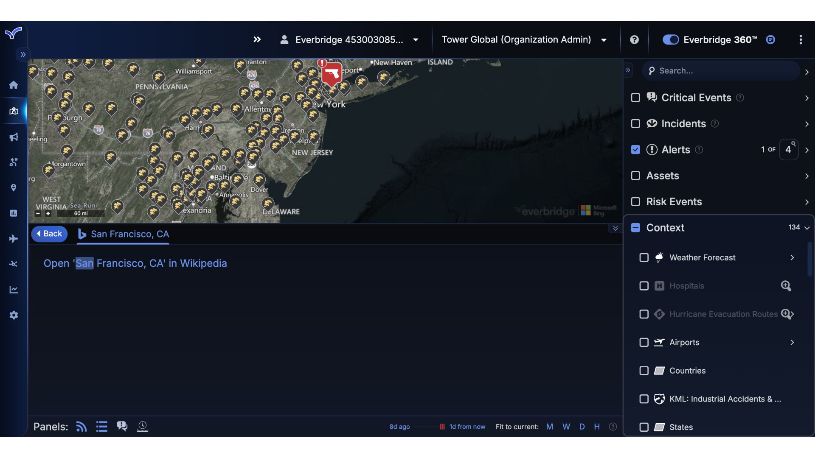Select the map/Visual Command Center sidebar icon
This screenshot has width=815, height=458.
(14, 111)
